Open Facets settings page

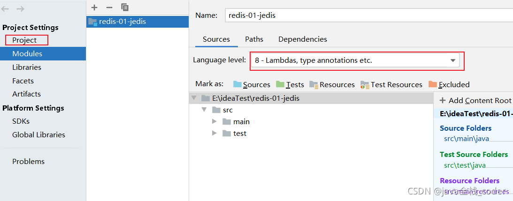click(x=23, y=81)
